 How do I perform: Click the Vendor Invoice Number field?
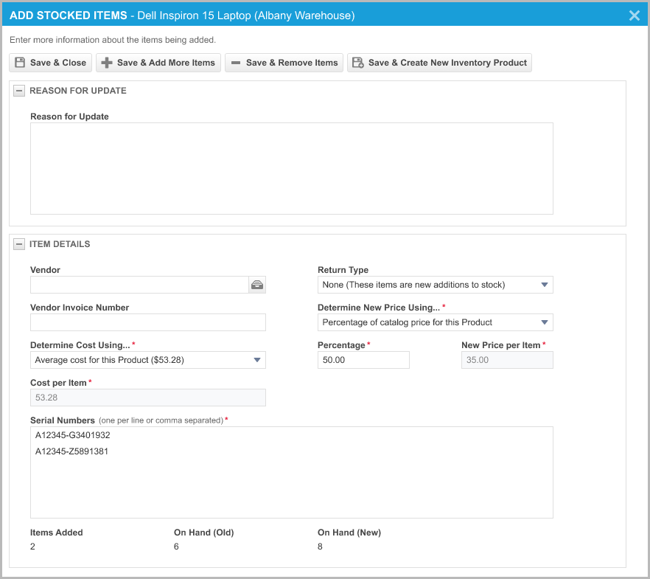[148, 322]
